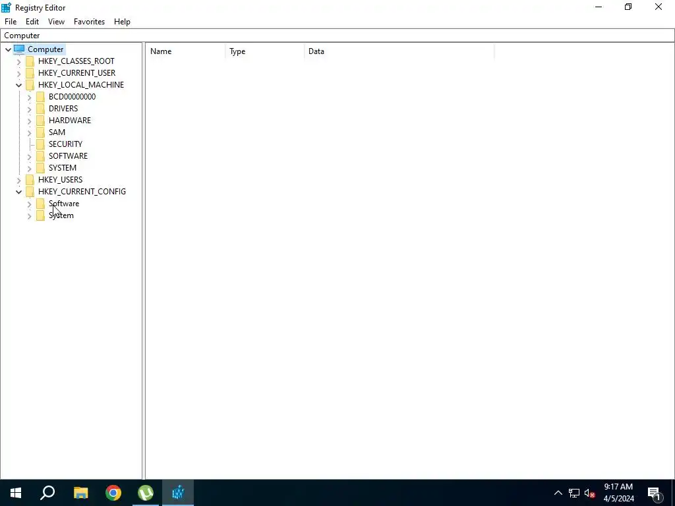The image size is (675, 506).
Task: Expand the uppercase SYSTEM key under HKEY_LOCAL_MACHINE
Action: tap(29, 168)
